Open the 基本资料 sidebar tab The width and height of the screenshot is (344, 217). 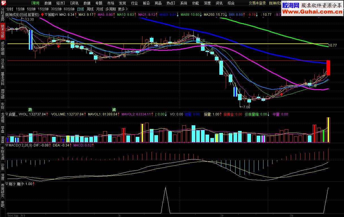click(3, 79)
